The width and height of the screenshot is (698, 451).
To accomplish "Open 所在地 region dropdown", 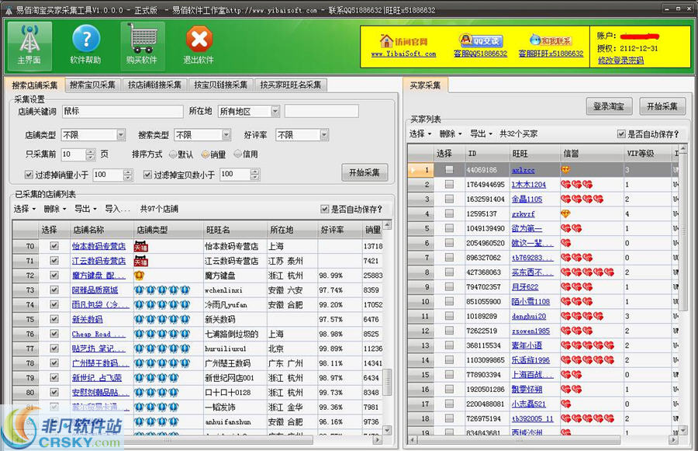I will tap(275, 112).
